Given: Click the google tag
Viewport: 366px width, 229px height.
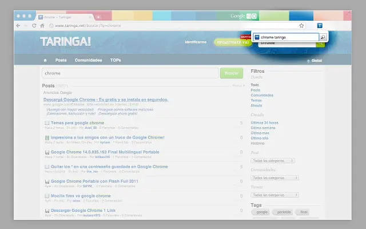Looking at the screenshot, I should coord(261,212).
